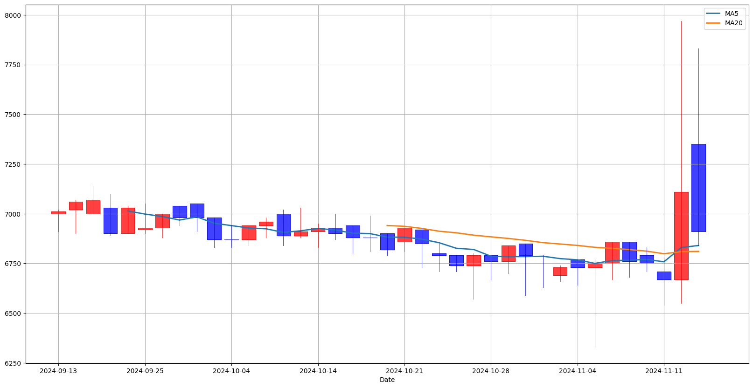Click the first red candle at 2024-09-13
The image size is (753, 388).
click(58, 213)
